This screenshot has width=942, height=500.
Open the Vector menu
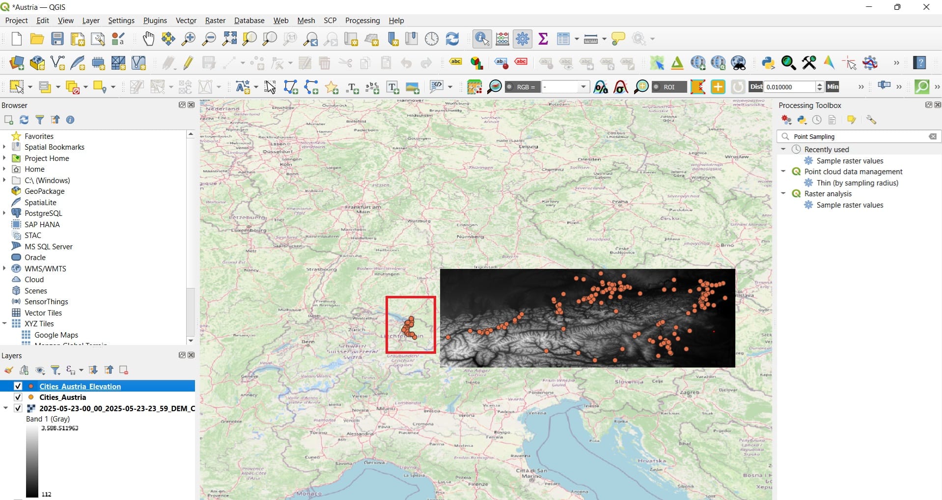point(186,20)
